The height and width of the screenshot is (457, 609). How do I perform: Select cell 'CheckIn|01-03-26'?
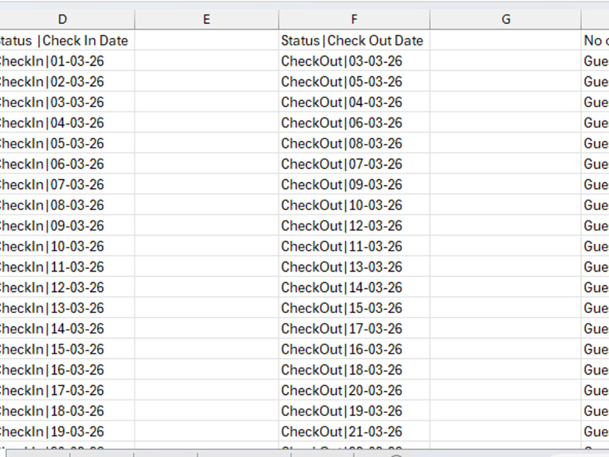coord(67,61)
